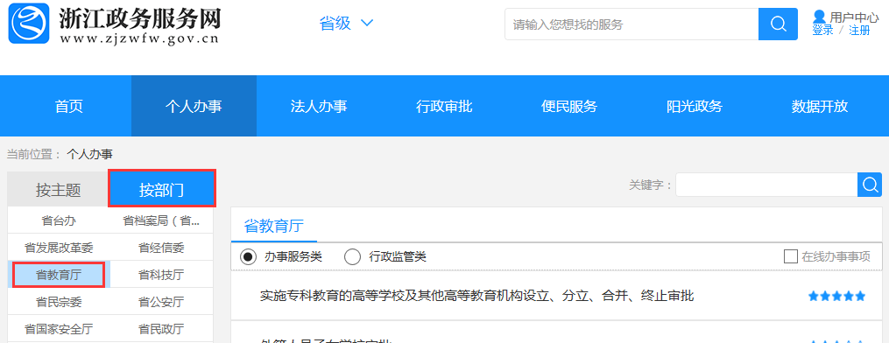Open the 用户中心 user center link
Viewport: 889px width, 343px height.
point(855,17)
